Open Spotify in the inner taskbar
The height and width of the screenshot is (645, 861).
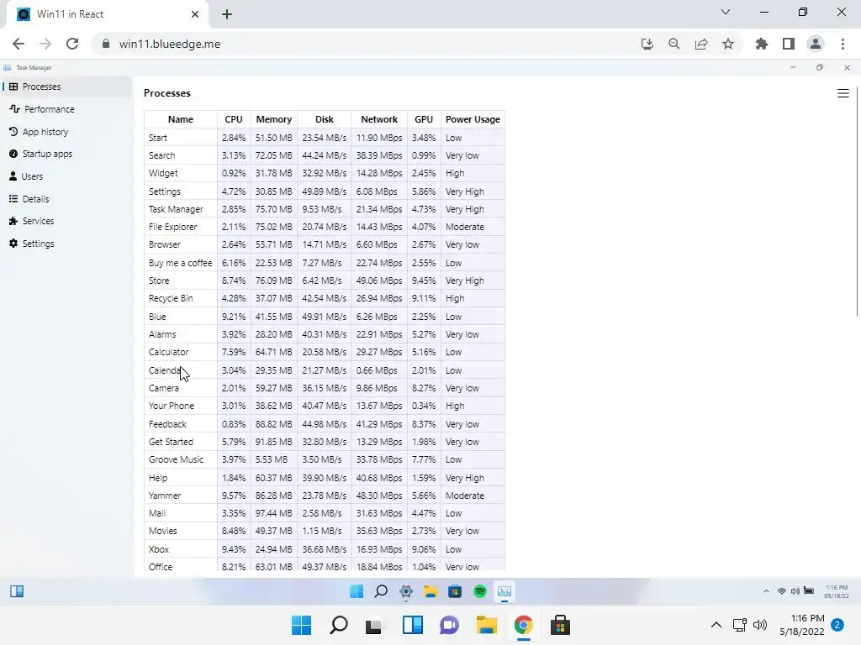click(480, 591)
